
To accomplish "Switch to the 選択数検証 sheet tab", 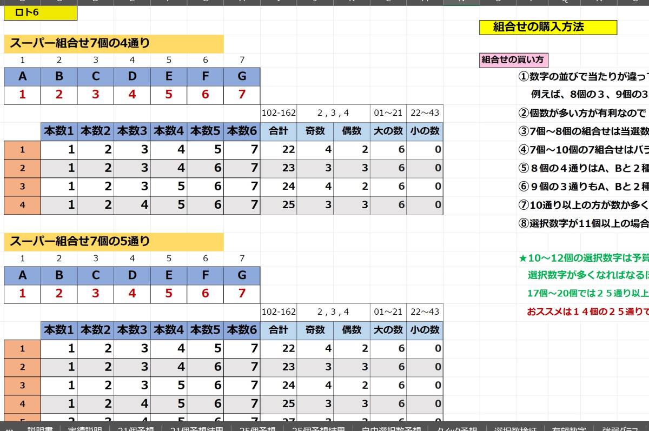I will pyautogui.click(x=515, y=428).
